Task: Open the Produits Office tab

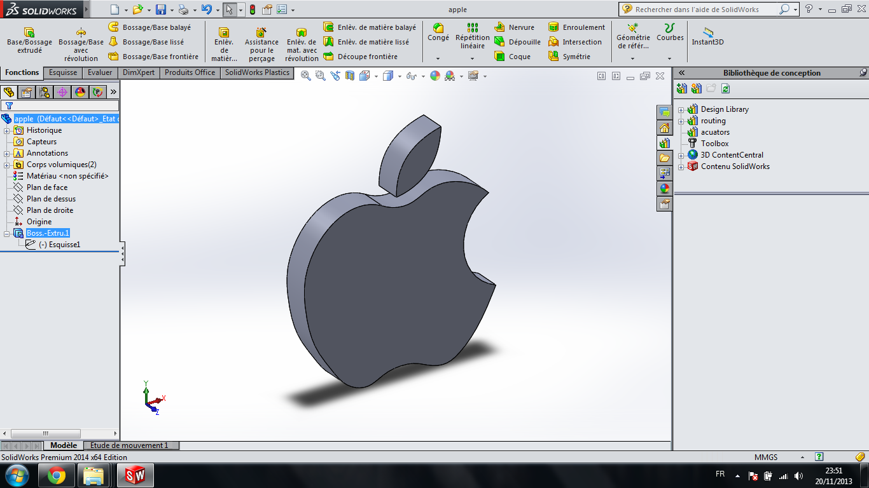Action: click(190, 72)
